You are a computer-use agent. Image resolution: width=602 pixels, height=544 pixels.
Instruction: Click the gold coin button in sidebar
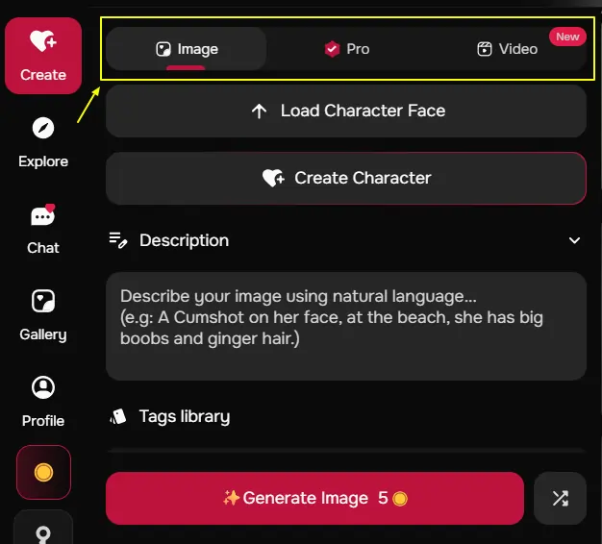[x=43, y=472]
